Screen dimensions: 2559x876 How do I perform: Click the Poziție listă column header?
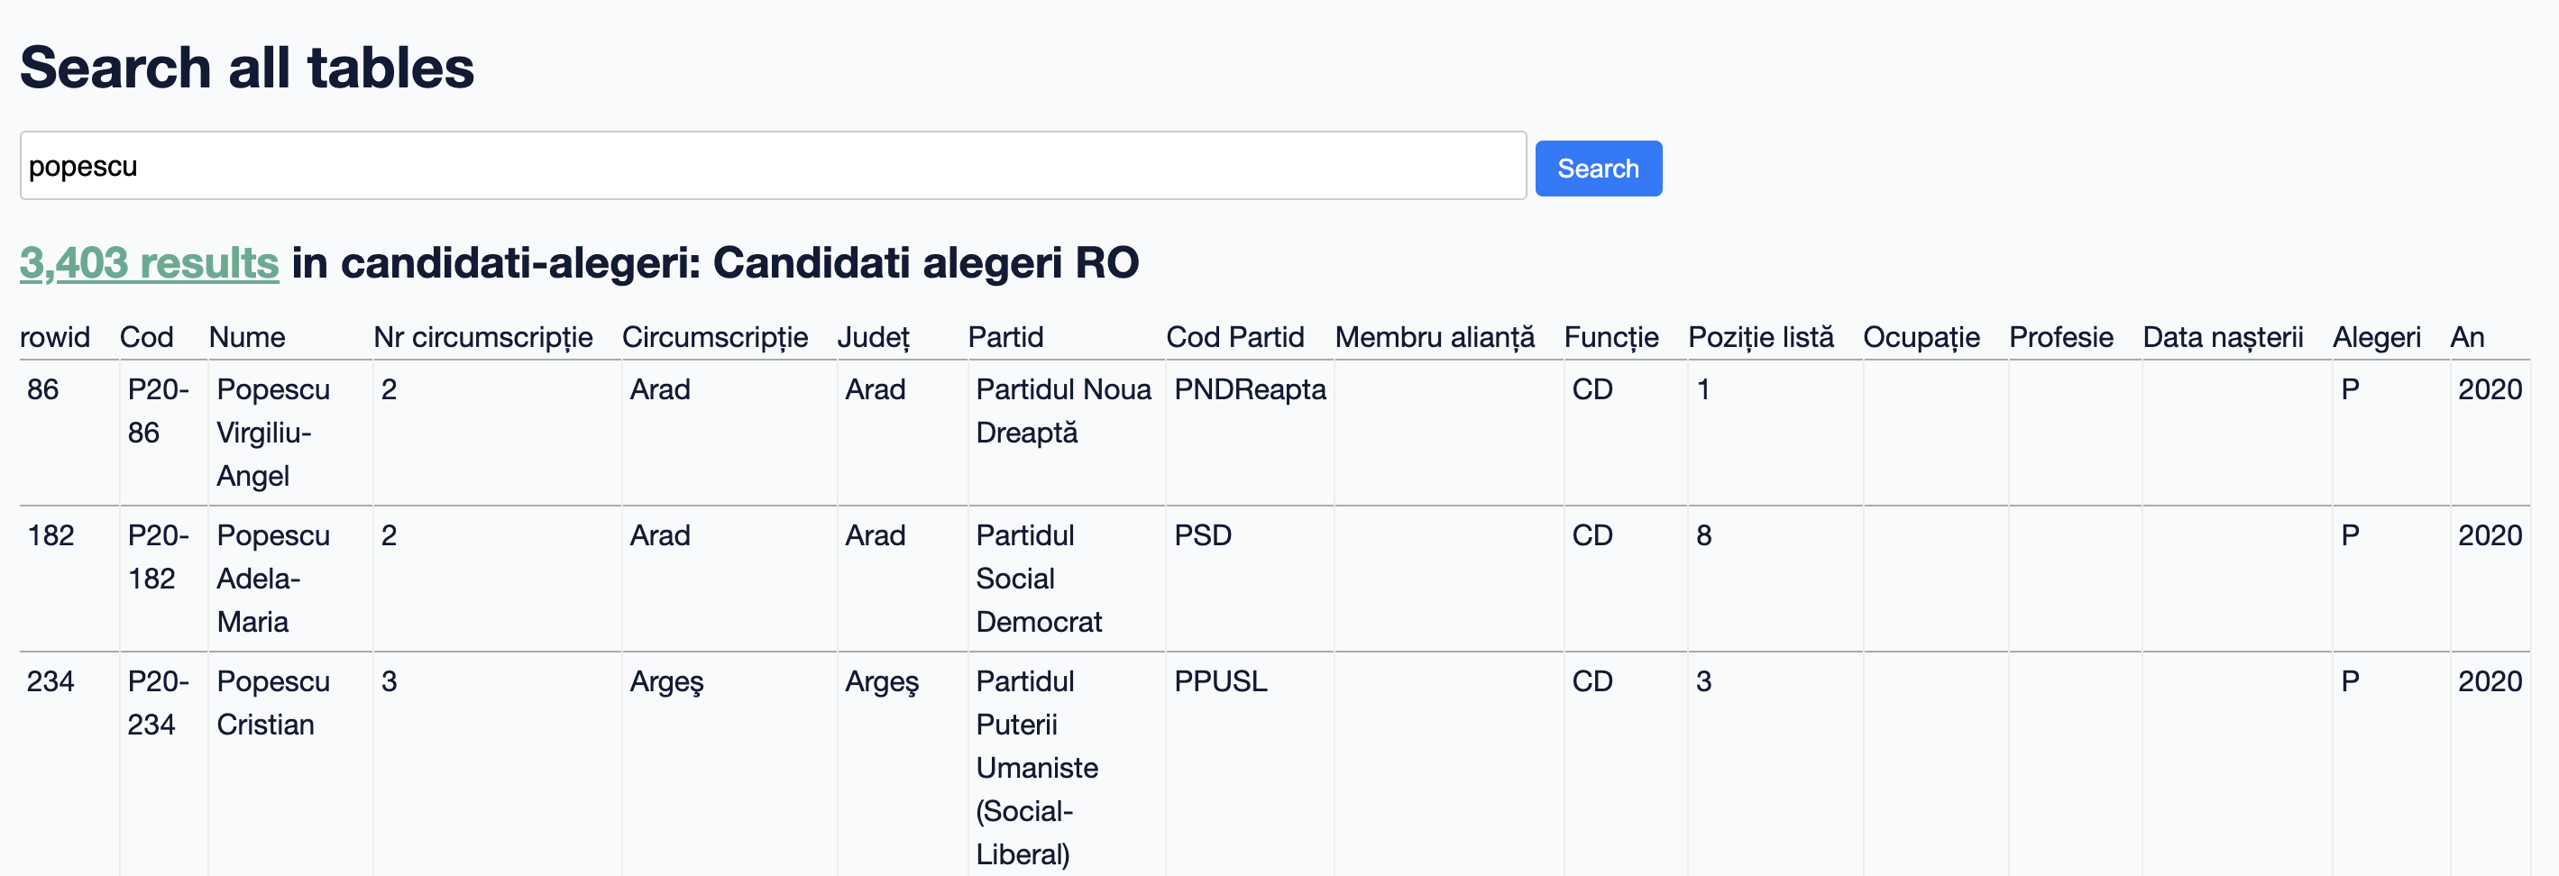pos(1760,337)
